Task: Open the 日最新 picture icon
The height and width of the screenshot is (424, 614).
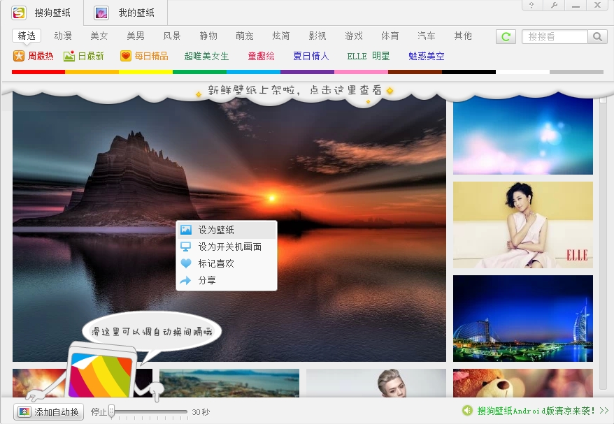Action: [x=69, y=57]
